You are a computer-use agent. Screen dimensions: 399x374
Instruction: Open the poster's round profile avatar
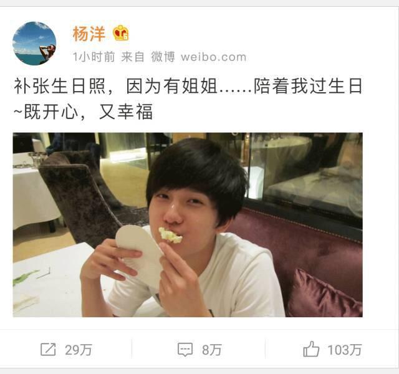click(34, 44)
